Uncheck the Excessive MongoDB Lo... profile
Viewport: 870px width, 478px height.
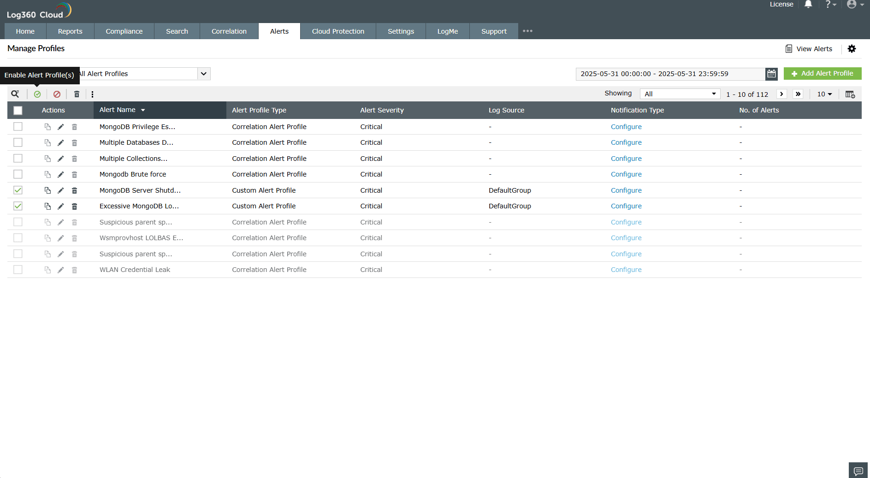click(x=18, y=206)
